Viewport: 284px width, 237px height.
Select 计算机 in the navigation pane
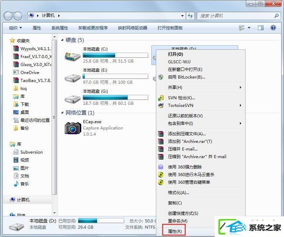click(x=27, y=200)
